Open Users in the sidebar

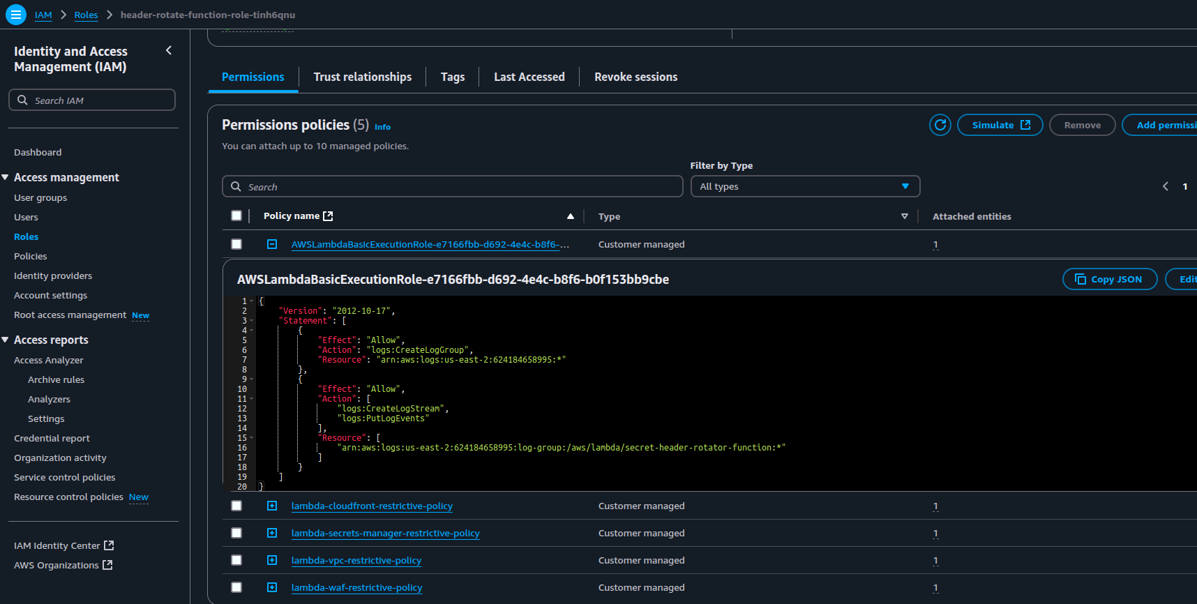click(x=26, y=217)
